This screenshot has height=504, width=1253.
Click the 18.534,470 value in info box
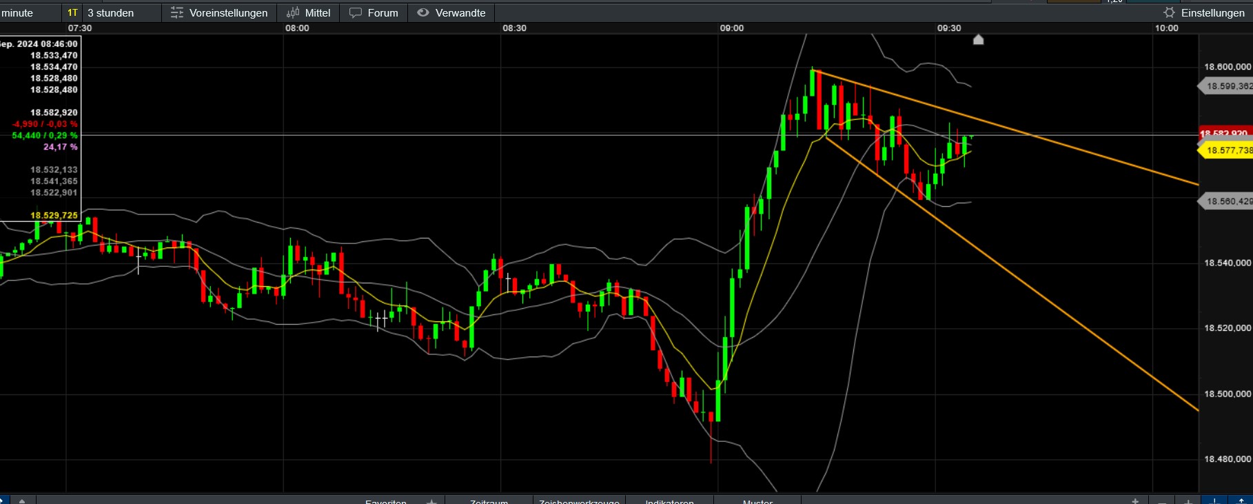[x=54, y=67]
